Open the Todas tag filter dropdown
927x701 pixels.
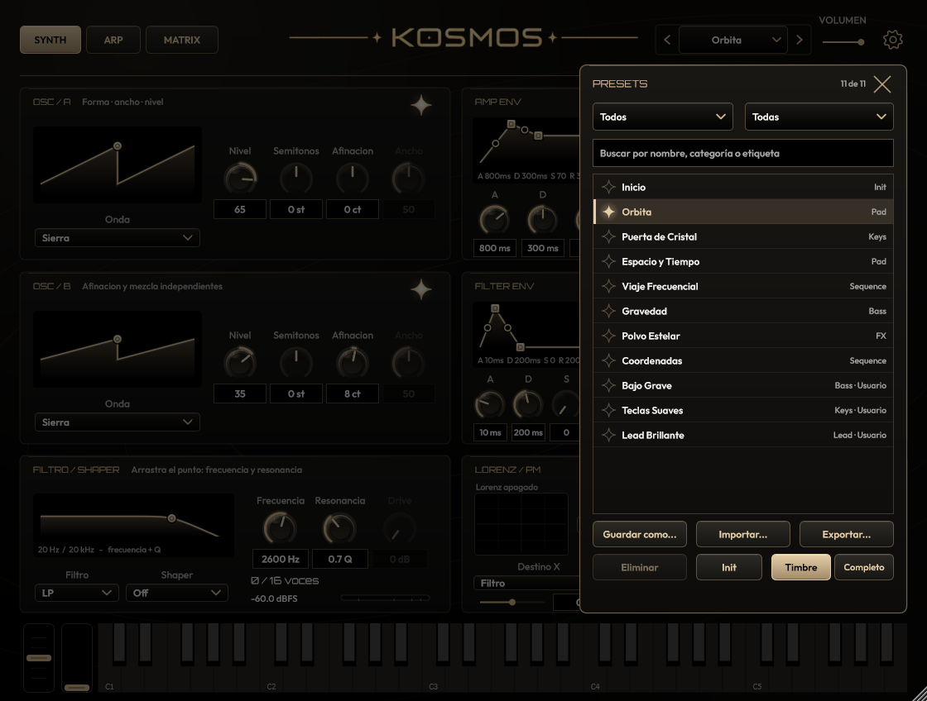[x=819, y=117]
